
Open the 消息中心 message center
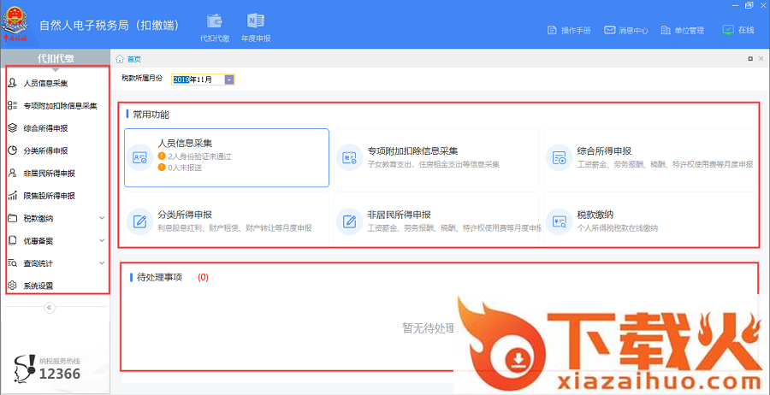pos(625,30)
